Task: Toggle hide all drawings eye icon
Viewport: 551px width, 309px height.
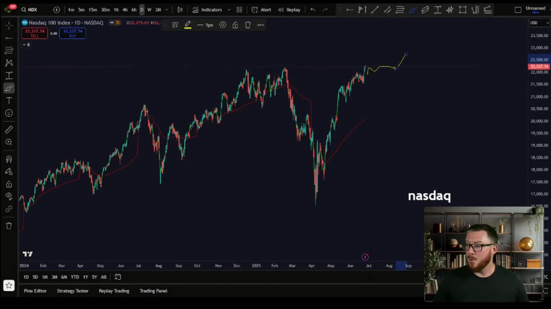Action: tap(9, 196)
